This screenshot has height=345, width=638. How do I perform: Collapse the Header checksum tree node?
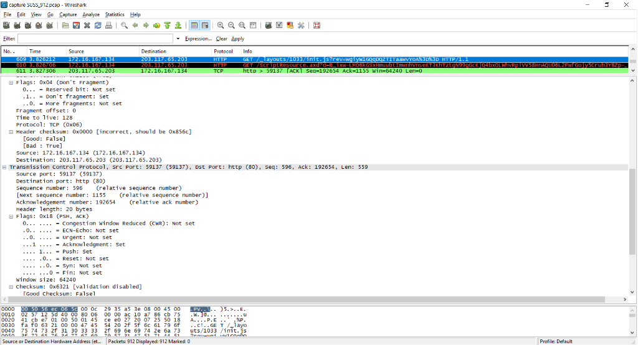(11, 132)
